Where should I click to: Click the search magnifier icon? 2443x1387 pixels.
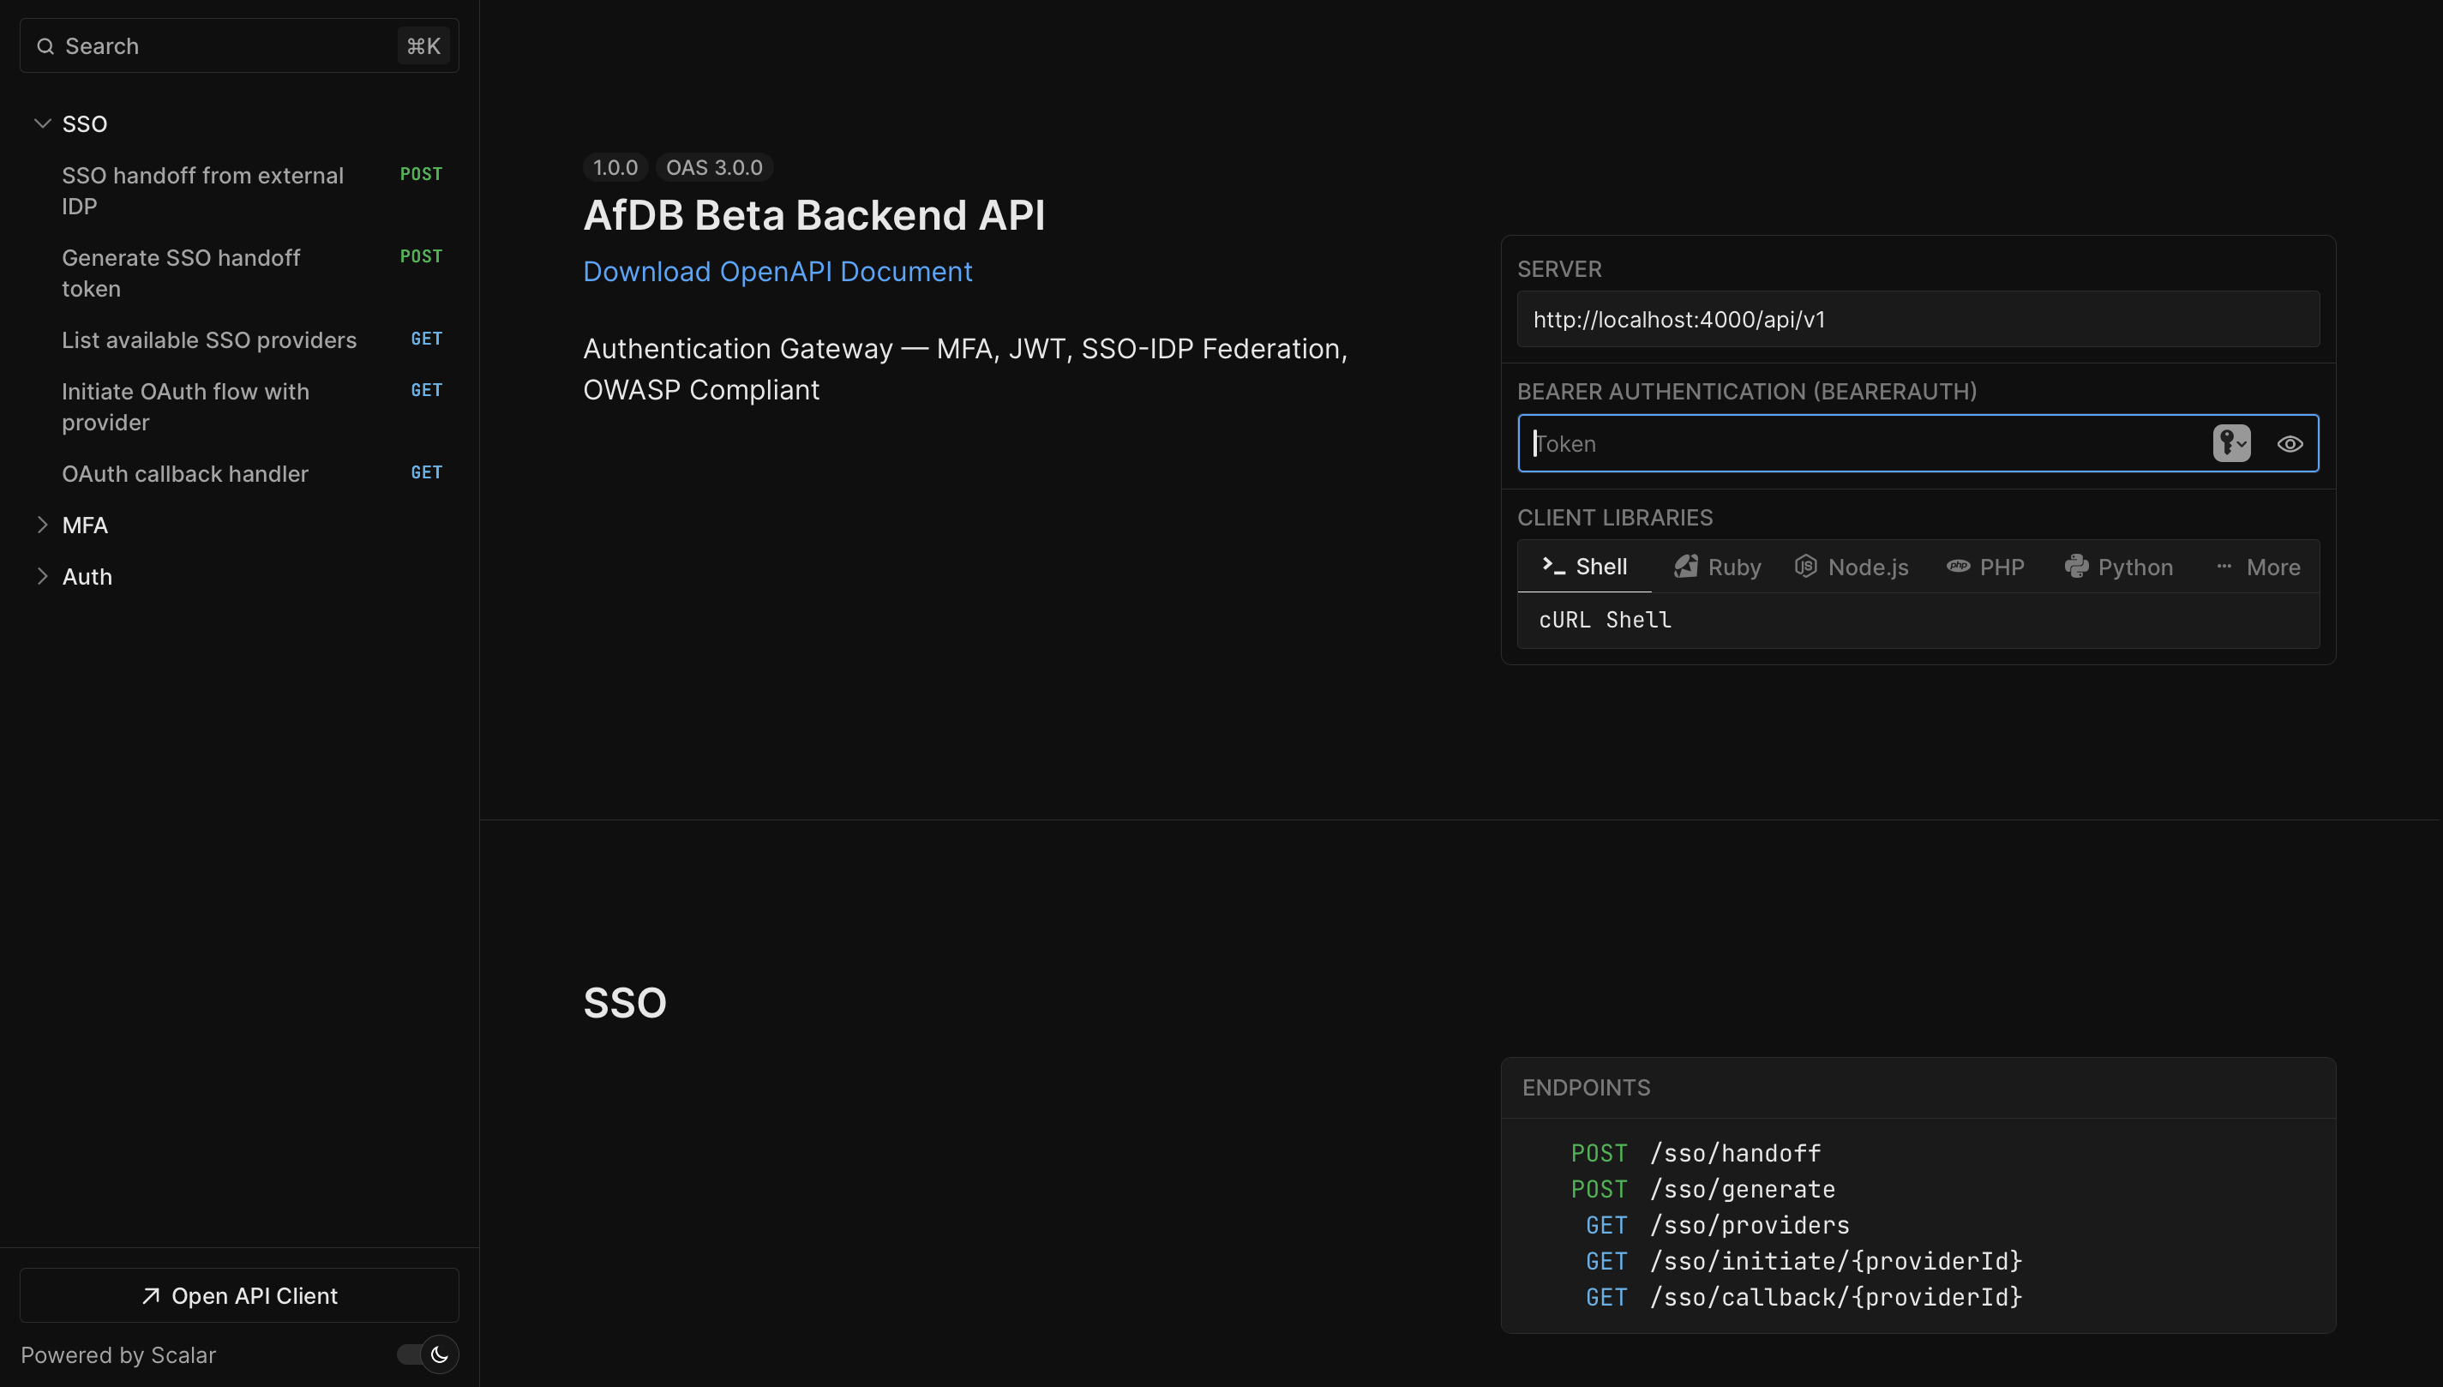tap(45, 46)
